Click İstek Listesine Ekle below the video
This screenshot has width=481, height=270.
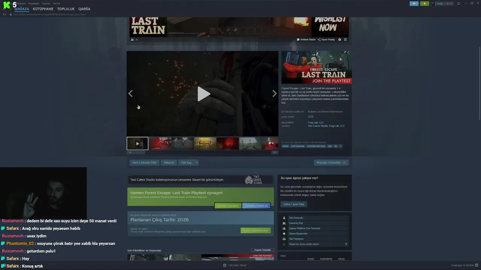tap(144, 163)
